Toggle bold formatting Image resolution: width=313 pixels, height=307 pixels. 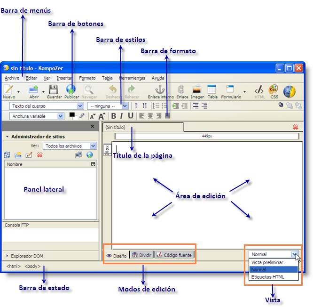click(114, 116)
